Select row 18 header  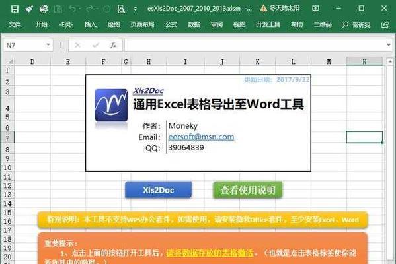[7, 239]
